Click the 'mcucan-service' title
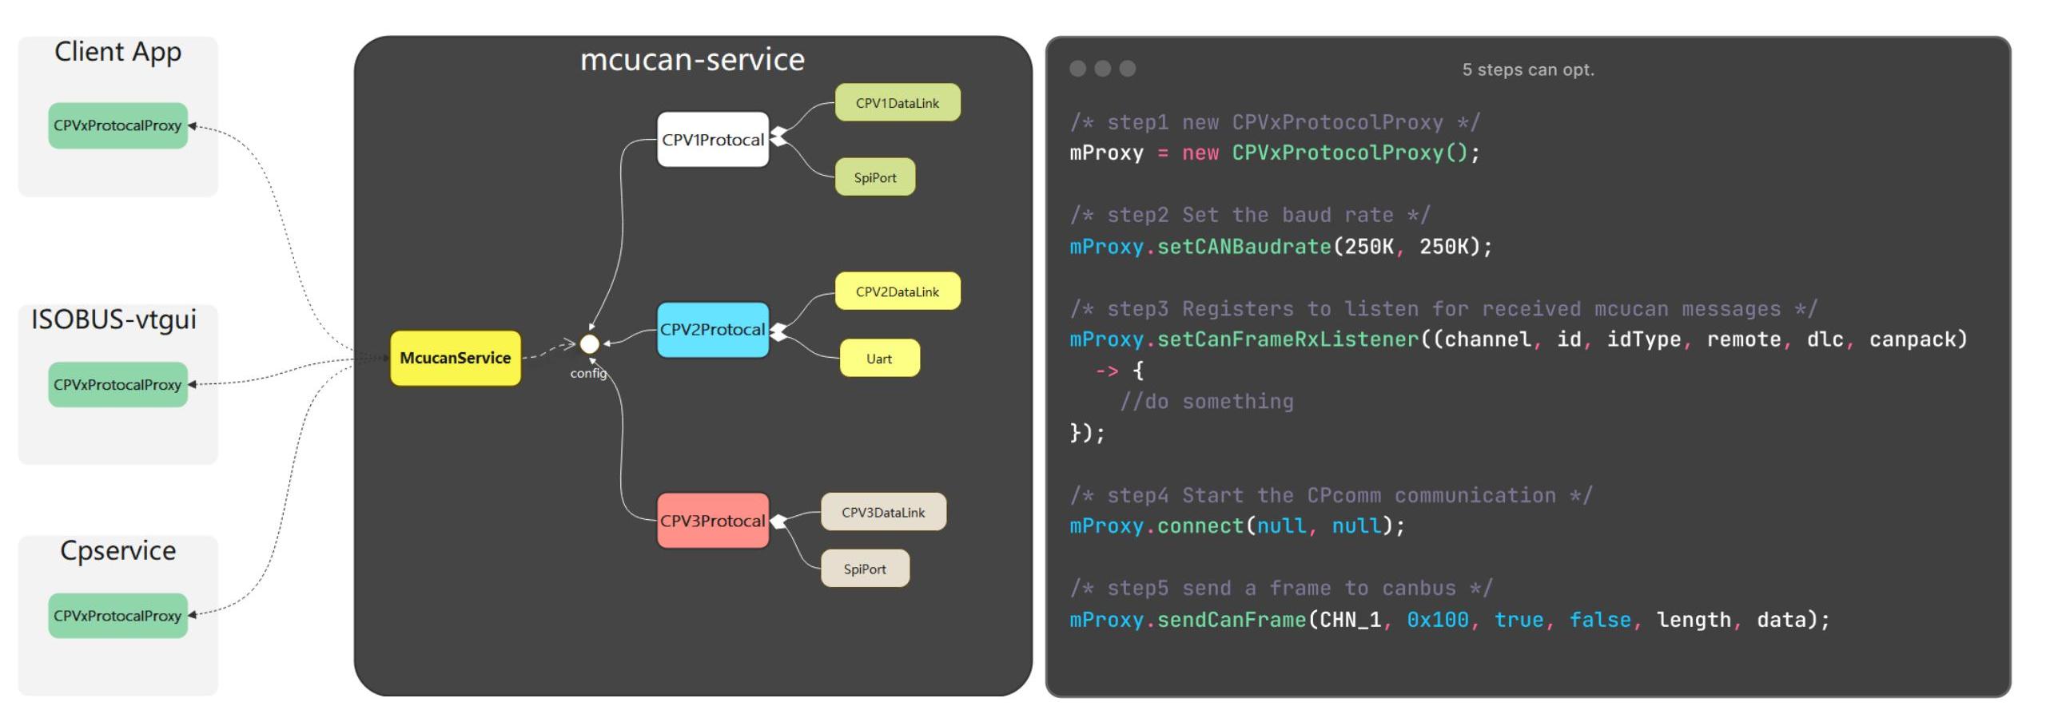The width and height of the screenshot is (2046, 710). (x=692, y=60)
